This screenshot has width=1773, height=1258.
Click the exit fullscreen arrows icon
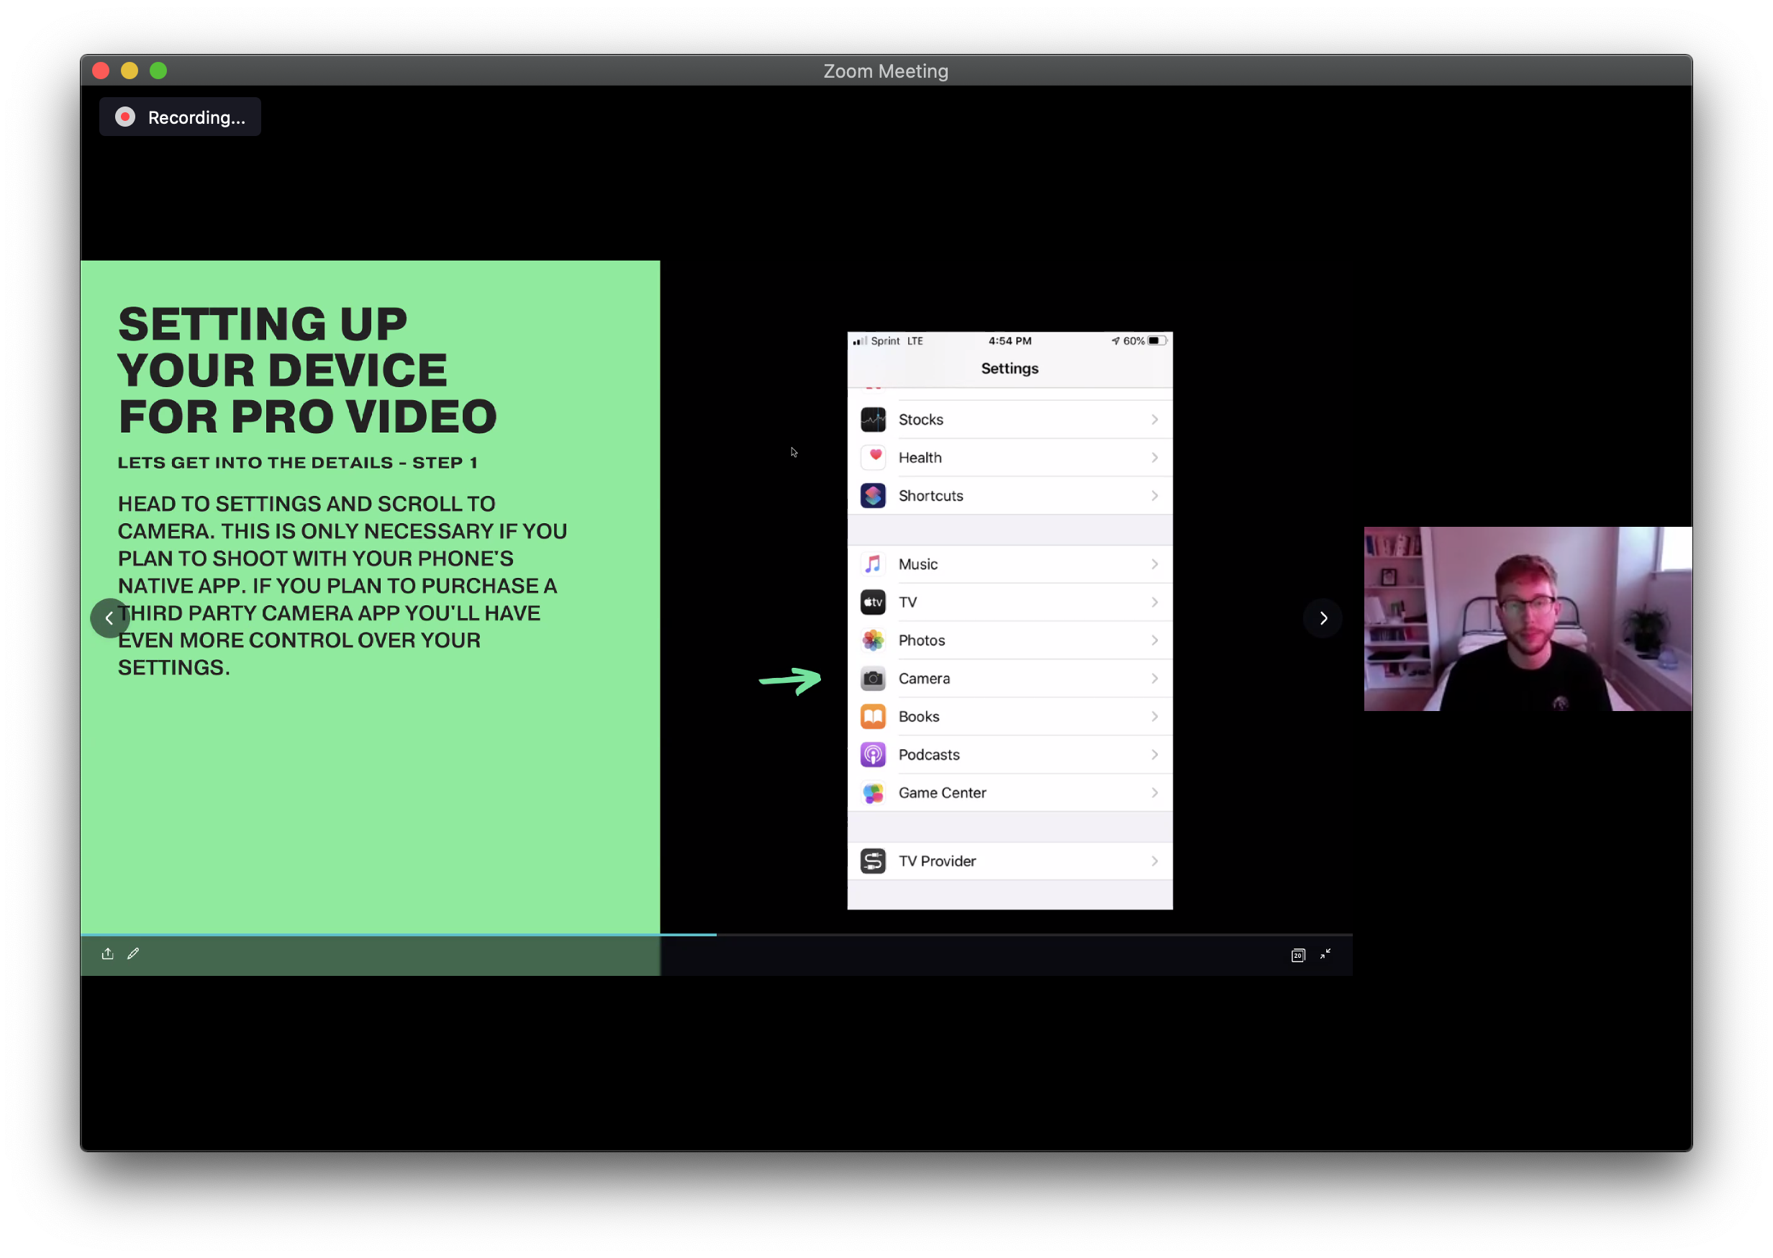click(1325, 954)
